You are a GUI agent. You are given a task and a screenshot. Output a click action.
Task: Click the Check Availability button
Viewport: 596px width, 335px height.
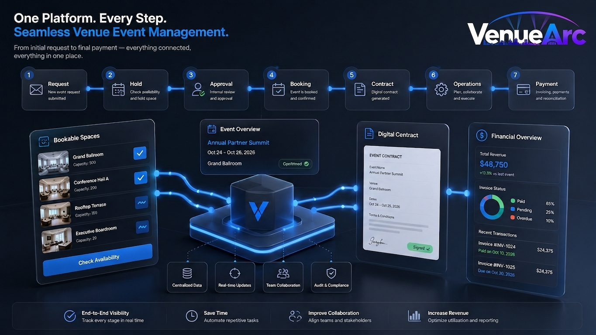pos(98,260)
